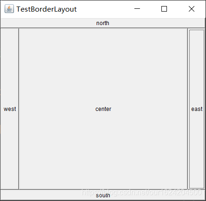
Task: Maximize the TestBorderLayout window
Action: tap(164, 9)
